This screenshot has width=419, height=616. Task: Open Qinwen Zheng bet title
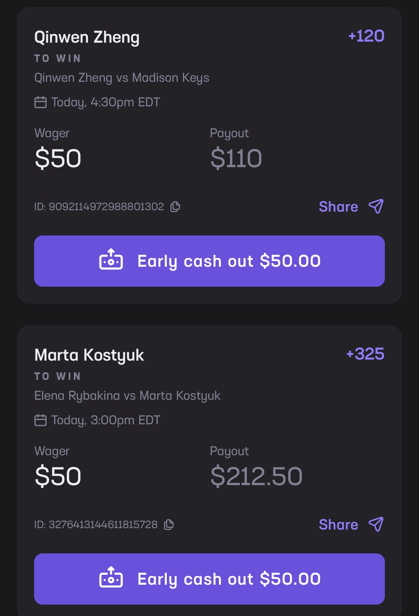[x=87, y=37]
